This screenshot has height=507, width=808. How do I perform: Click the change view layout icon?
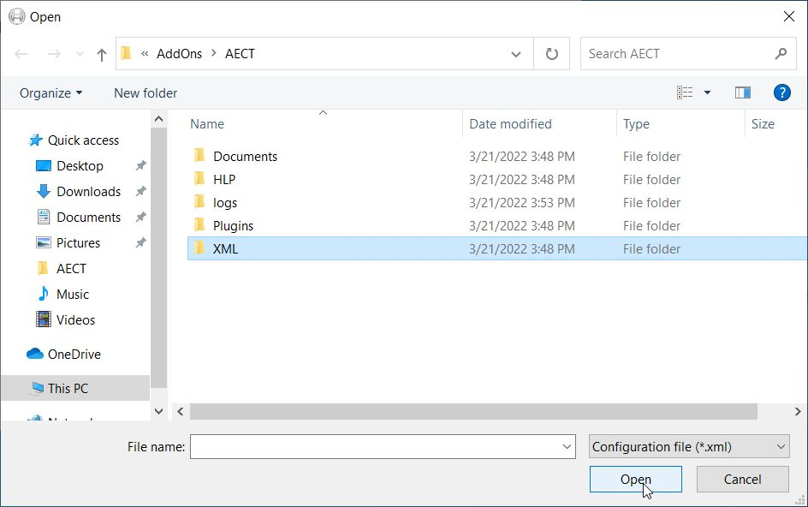click(685, 92)
